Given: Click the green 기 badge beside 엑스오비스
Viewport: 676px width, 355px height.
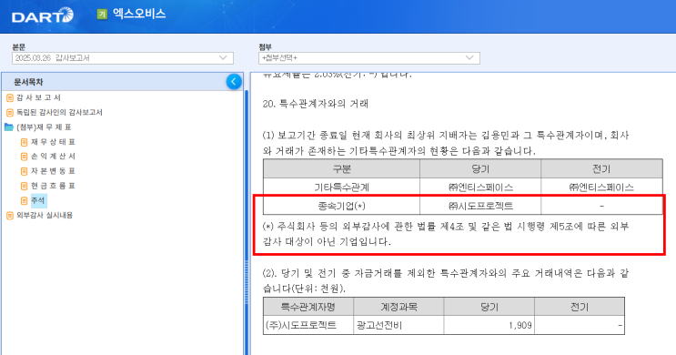Looking at the screenshot, I should point(102,15).
